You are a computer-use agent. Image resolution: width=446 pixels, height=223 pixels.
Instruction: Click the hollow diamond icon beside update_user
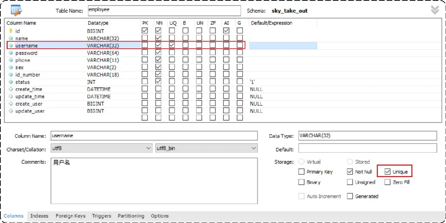[x=10, y=111]
